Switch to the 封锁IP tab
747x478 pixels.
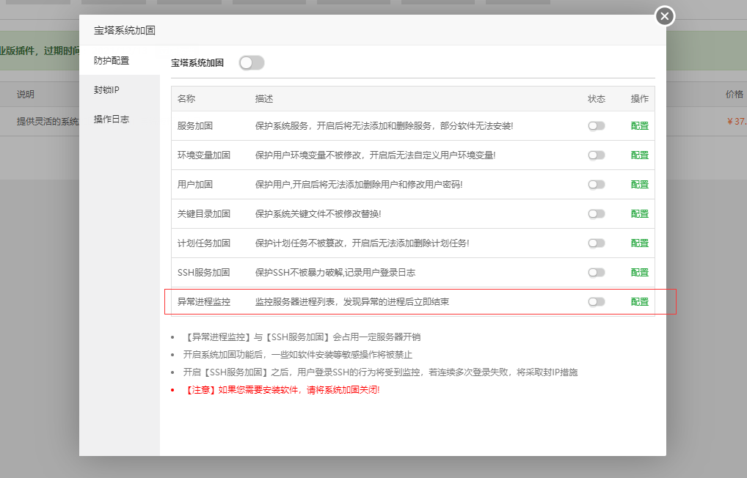click(120, 90)
